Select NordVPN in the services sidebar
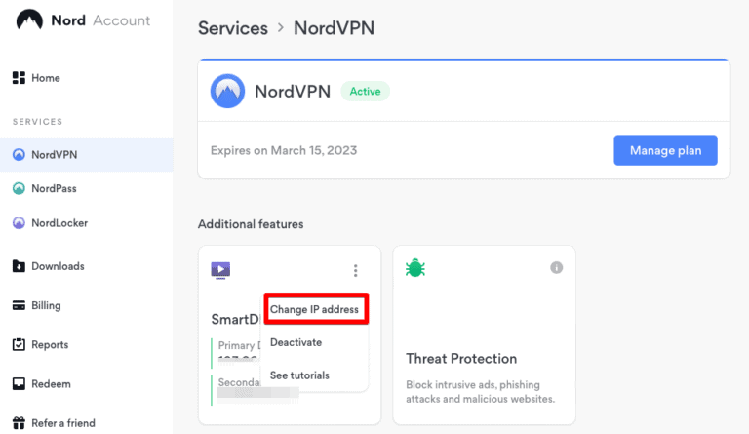The width and height of the screenshot is (749, 434). 54,154
